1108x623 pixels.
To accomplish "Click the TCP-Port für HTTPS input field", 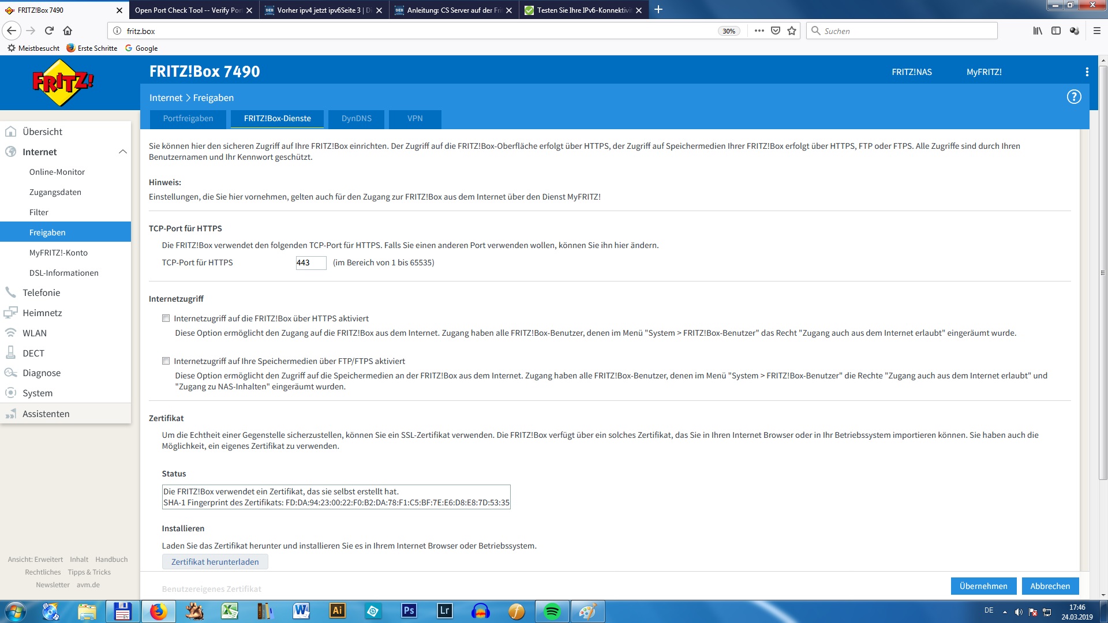I will pyautogui.click(x=311, y=262).
